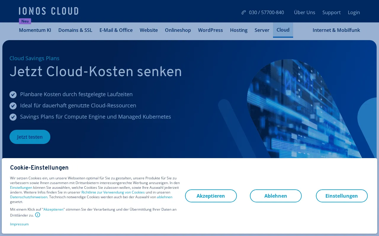Click the 'Jetzt Cloud-Kosten senken' headline
This screenshot has width=379, height=236.
[x=96, y=72]
